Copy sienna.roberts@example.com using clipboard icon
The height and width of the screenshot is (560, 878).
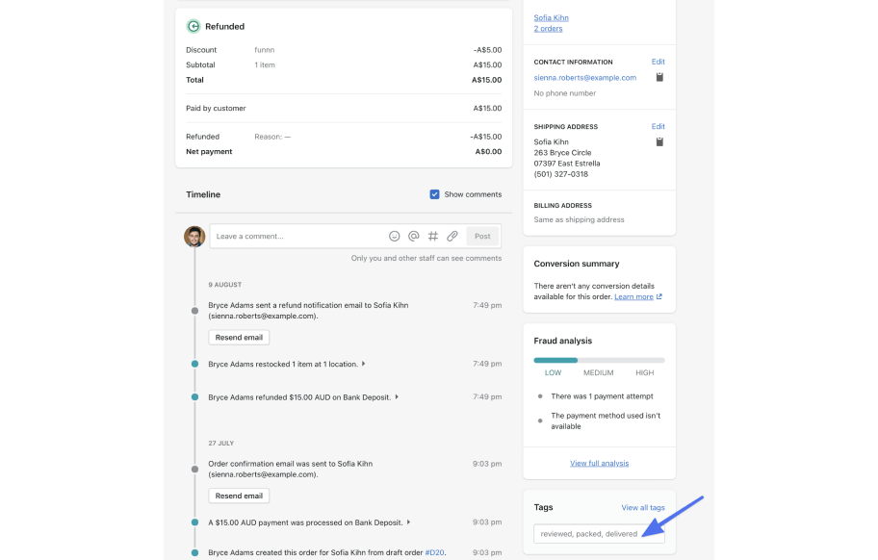[x=658, y=77]
